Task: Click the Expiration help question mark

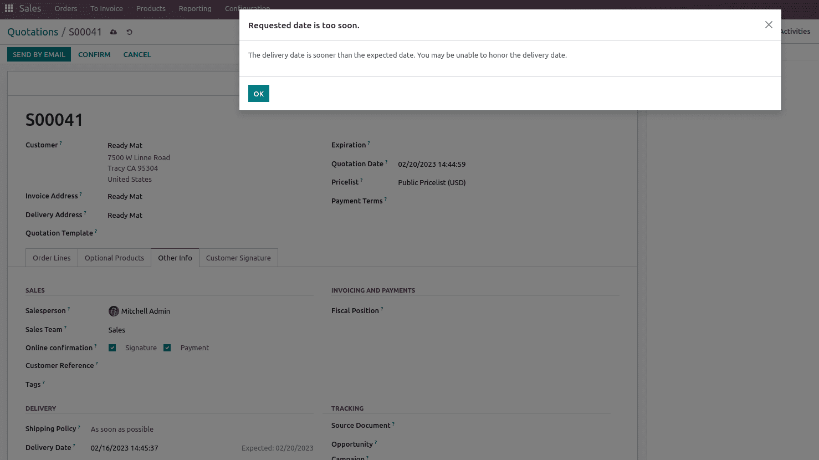Action: tap(369, 143)
